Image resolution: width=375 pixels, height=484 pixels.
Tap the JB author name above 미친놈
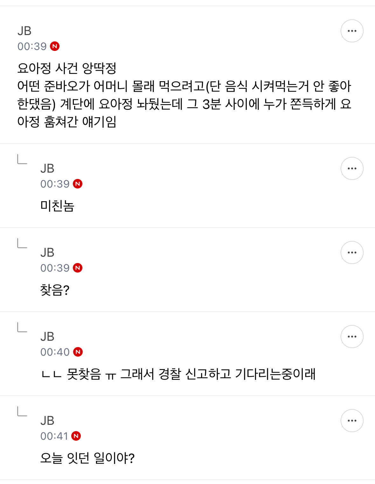[47, 168]
